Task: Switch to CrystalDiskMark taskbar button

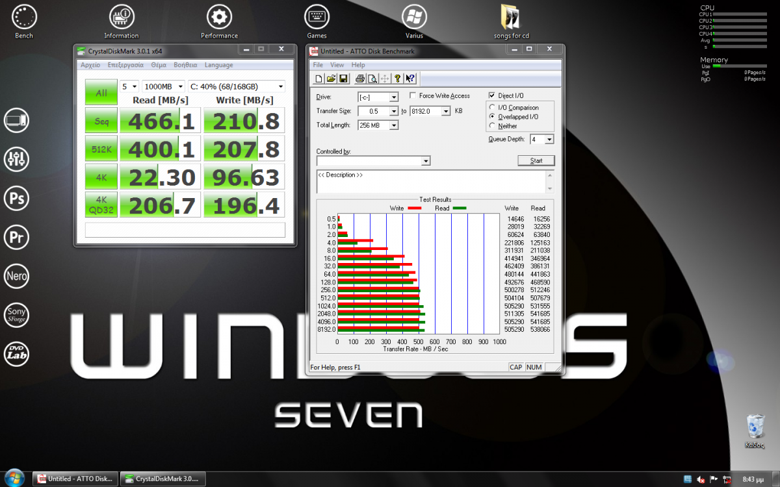Action: click(164, 479)
